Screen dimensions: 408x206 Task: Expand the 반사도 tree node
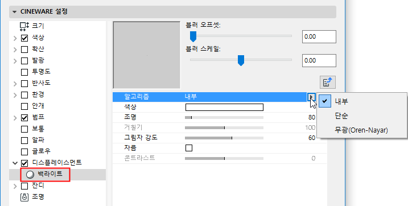(x=15, y=84)
